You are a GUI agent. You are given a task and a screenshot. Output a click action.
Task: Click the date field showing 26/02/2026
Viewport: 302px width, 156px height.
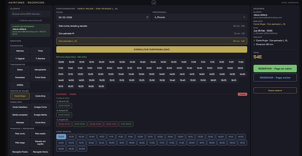[104, 17]
